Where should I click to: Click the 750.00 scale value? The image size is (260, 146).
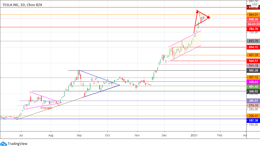253,32
